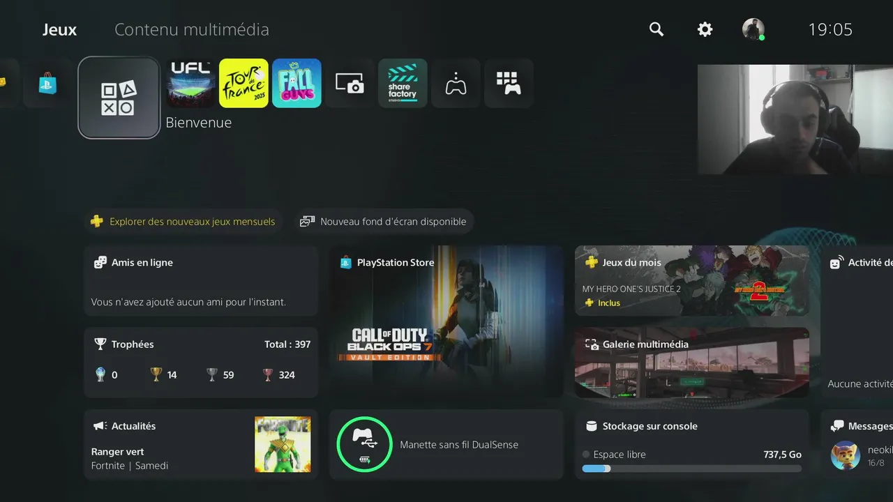Open the Galerie multimédia card
Image resolution: width=893 pixels, height=502 pixels.
(692, 363)
